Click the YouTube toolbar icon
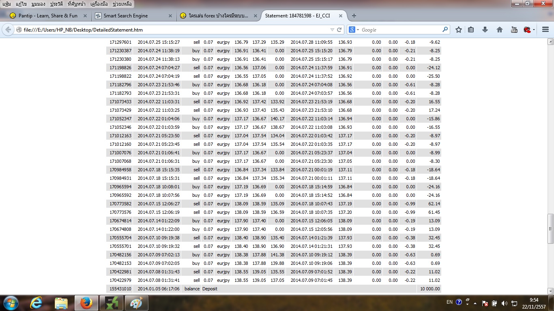Viewport: 554px width, 311px height. tap(514, 30)
